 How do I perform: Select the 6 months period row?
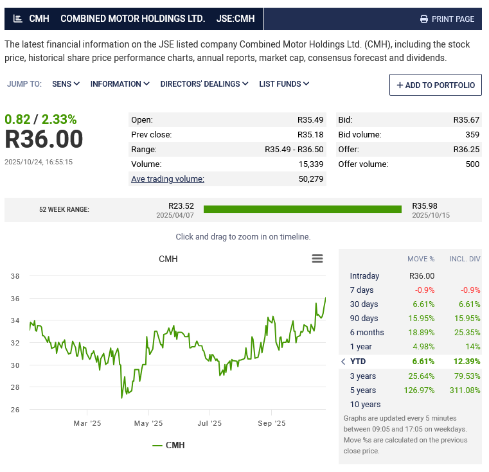point(410,333)
